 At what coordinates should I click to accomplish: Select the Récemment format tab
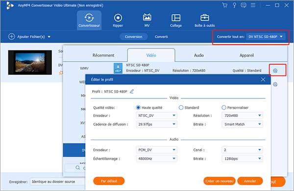coord(103,55)
